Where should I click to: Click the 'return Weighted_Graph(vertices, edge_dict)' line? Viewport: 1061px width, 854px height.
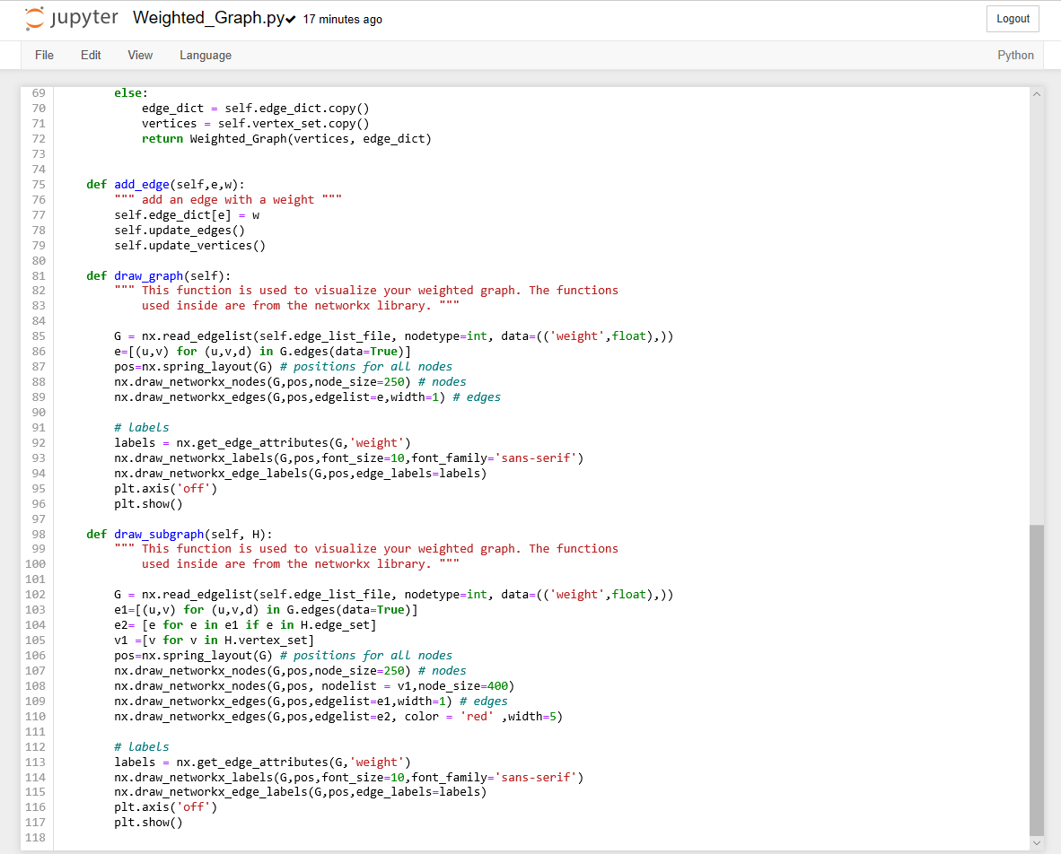[x=286, y=139]
